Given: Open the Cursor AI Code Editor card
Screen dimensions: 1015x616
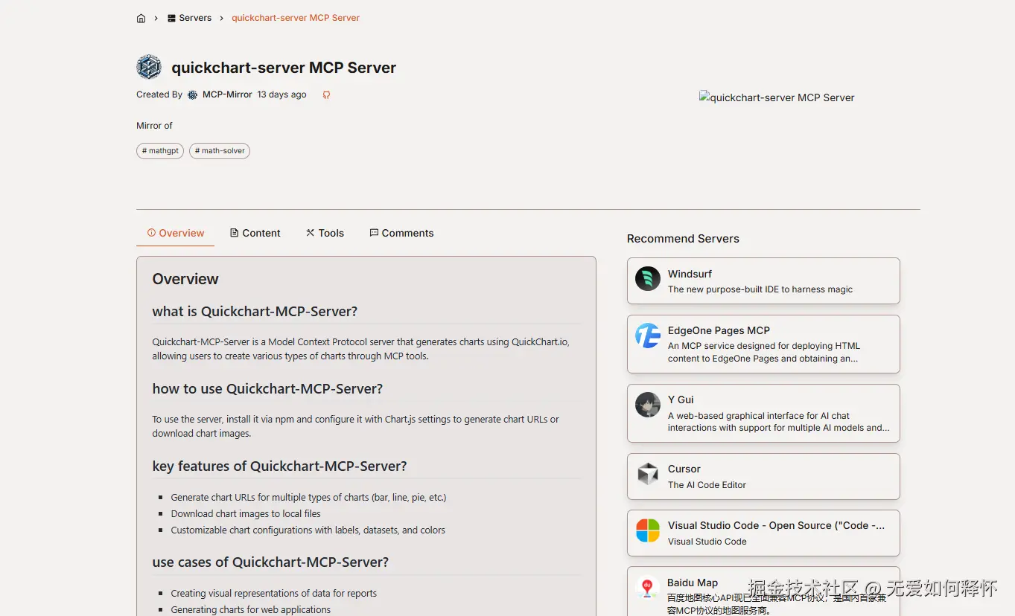Looking at the screenshot, I should (763, 476).
